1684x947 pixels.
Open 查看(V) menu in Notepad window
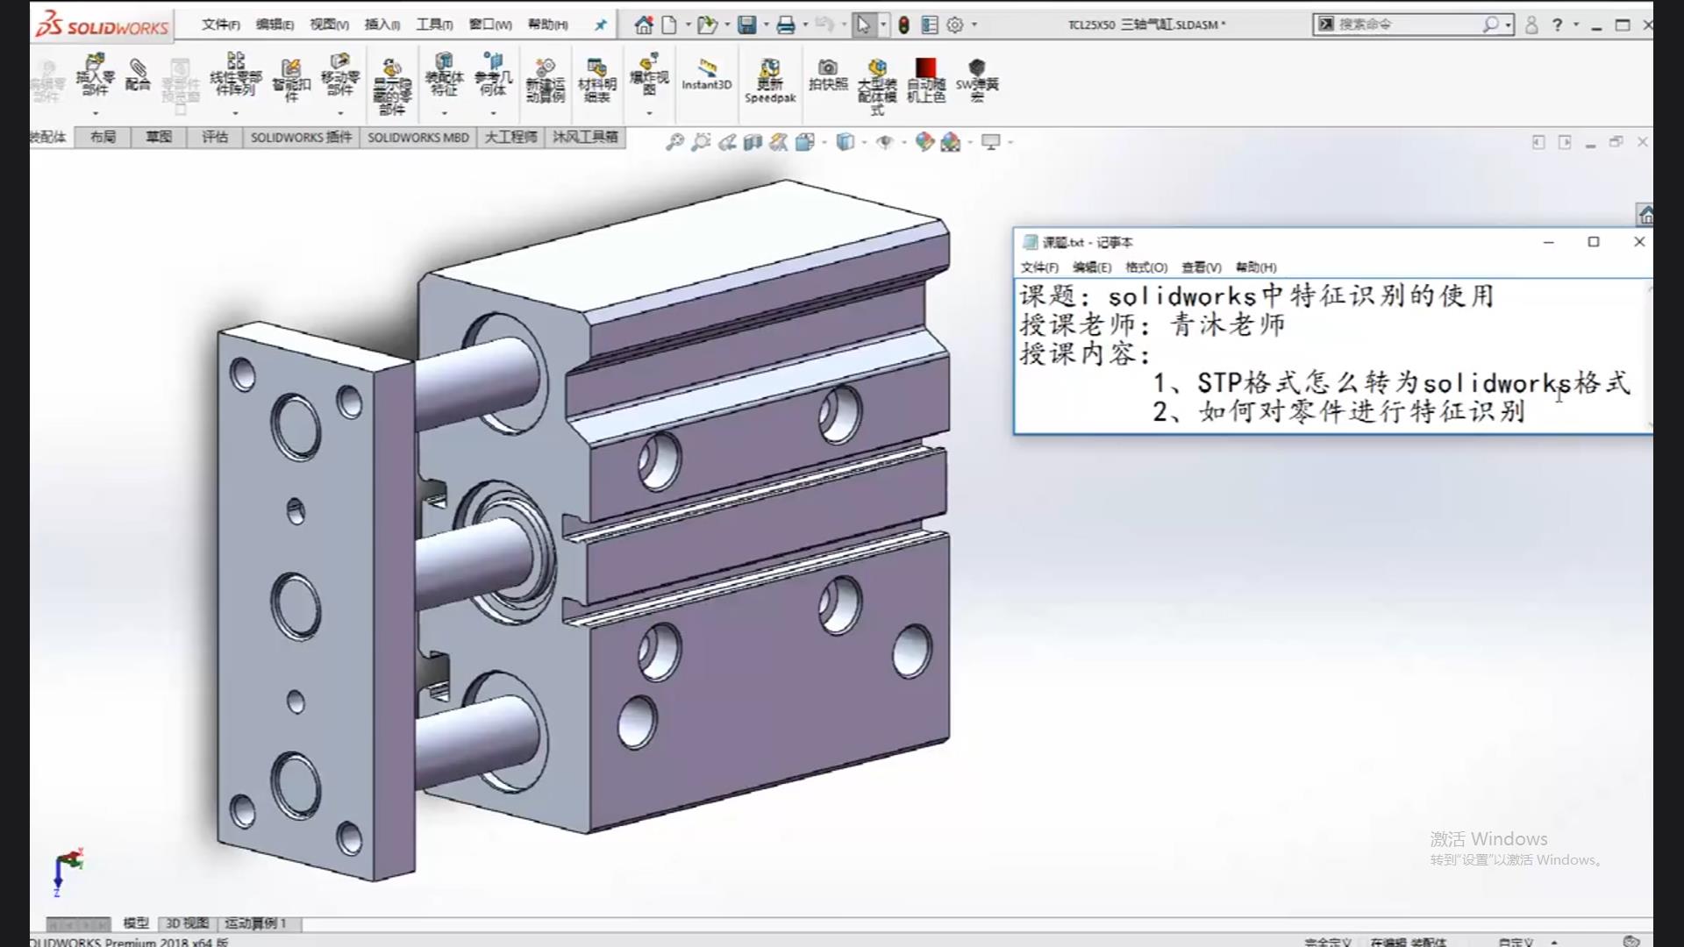(x=1201, y=267)
